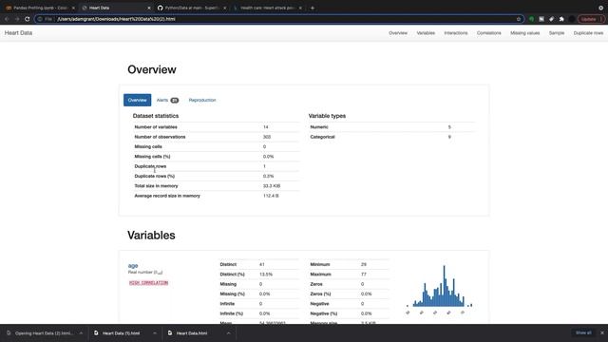Go to Missing values in the top navigation
This screenshot has width=608, height=342.
pyautogui.click(x=524, y=33)
